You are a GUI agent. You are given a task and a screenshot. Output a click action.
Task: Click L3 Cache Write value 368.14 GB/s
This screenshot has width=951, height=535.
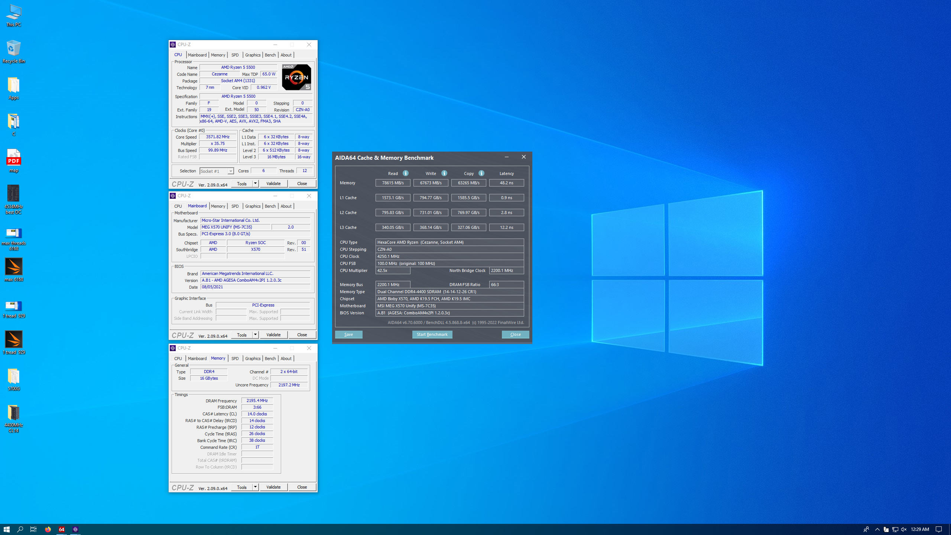point(431,227)
